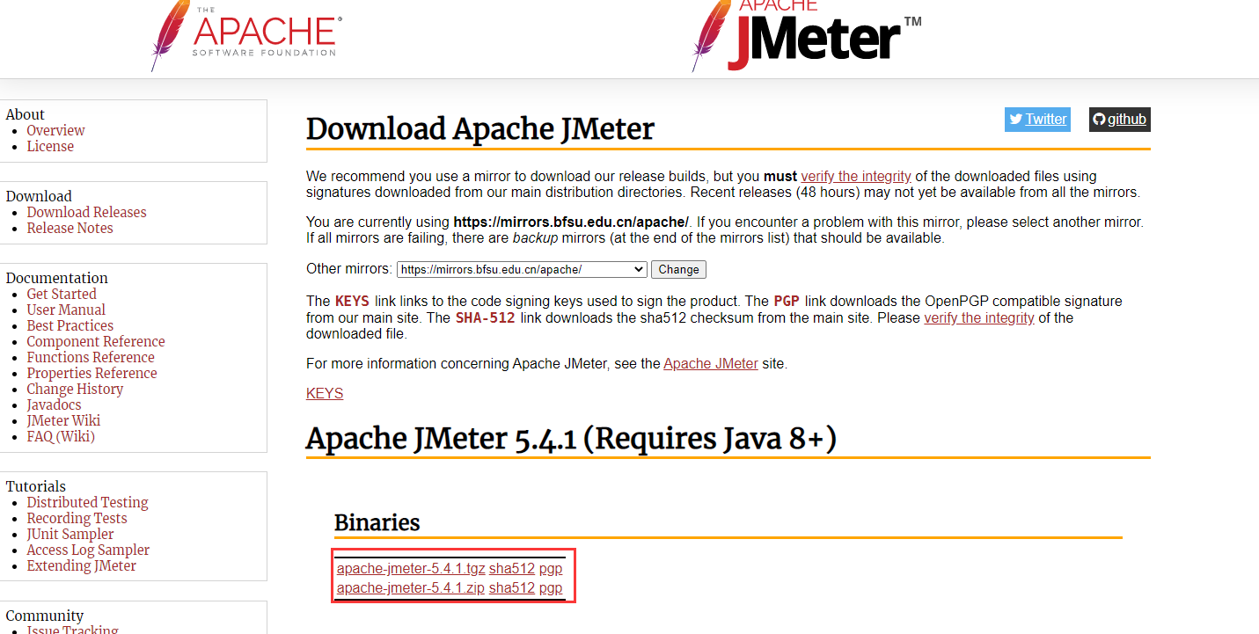The image size is (1259, 634).
Task: Click the Apache Software Foundation logo
Action: tap(246, 36)
